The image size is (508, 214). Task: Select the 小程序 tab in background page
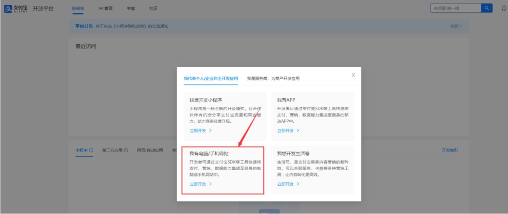82,150
